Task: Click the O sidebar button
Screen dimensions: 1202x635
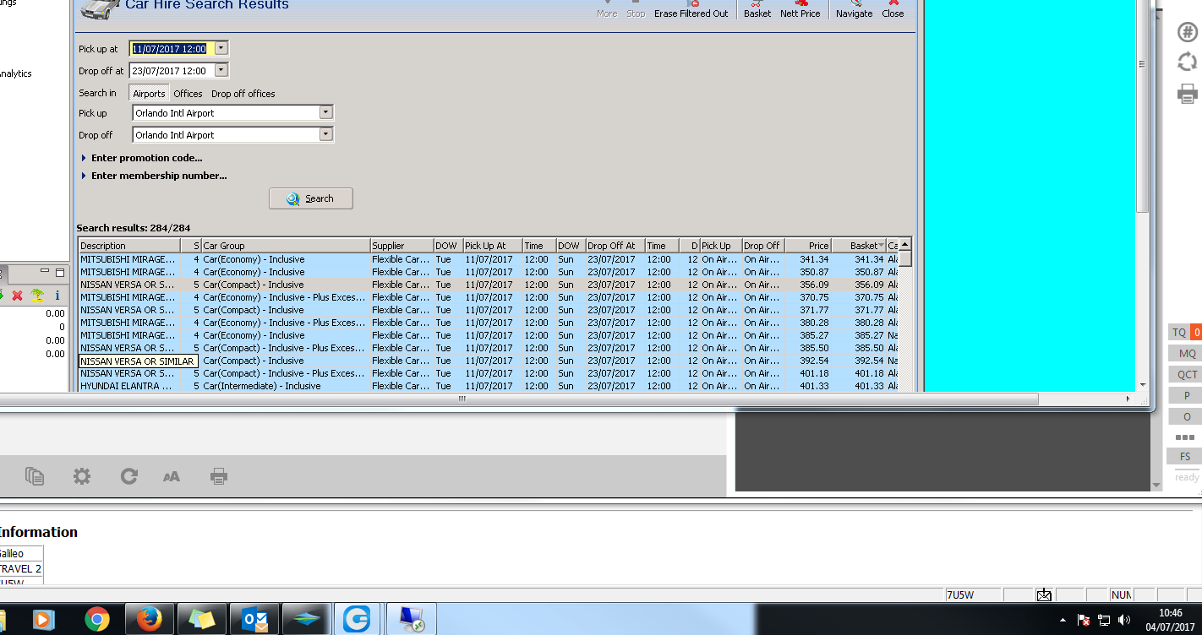Action: click(1187, 417)
